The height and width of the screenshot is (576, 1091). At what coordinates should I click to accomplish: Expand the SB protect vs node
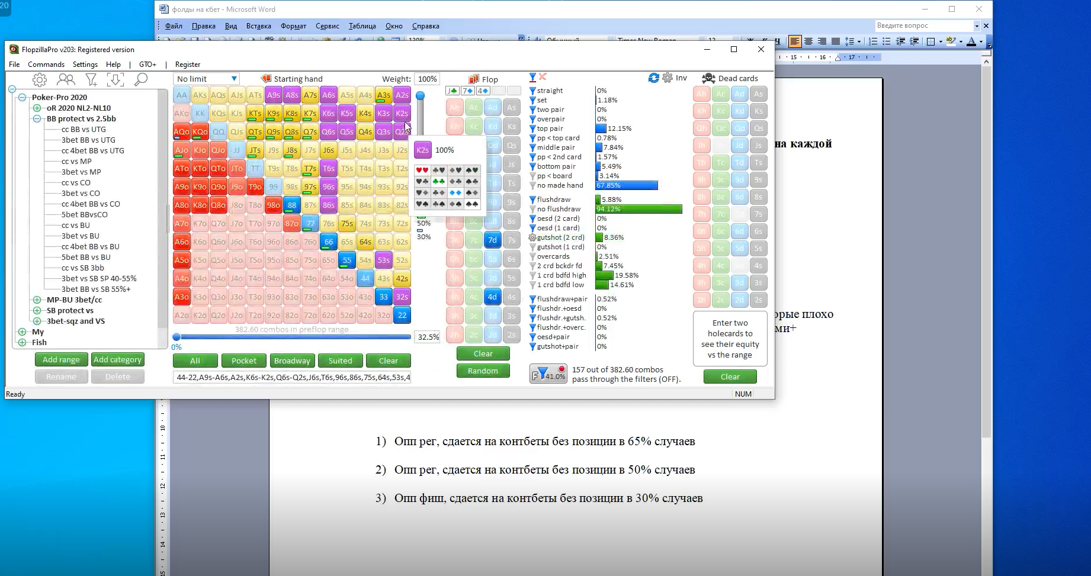click(37, 310)
